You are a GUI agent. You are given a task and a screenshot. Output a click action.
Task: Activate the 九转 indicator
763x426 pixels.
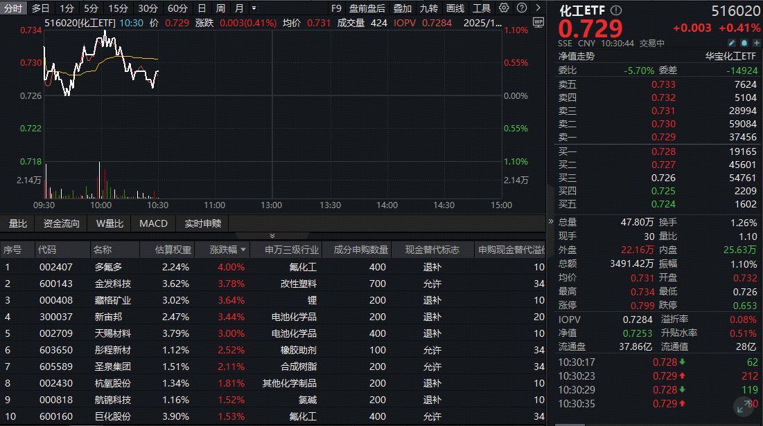[x=428, y=8]
